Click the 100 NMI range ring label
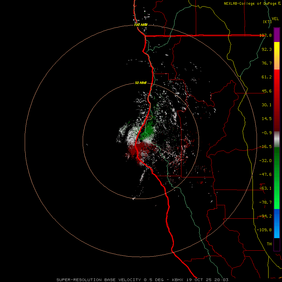Screen dimensions: 282x282 tap(141, 25)
